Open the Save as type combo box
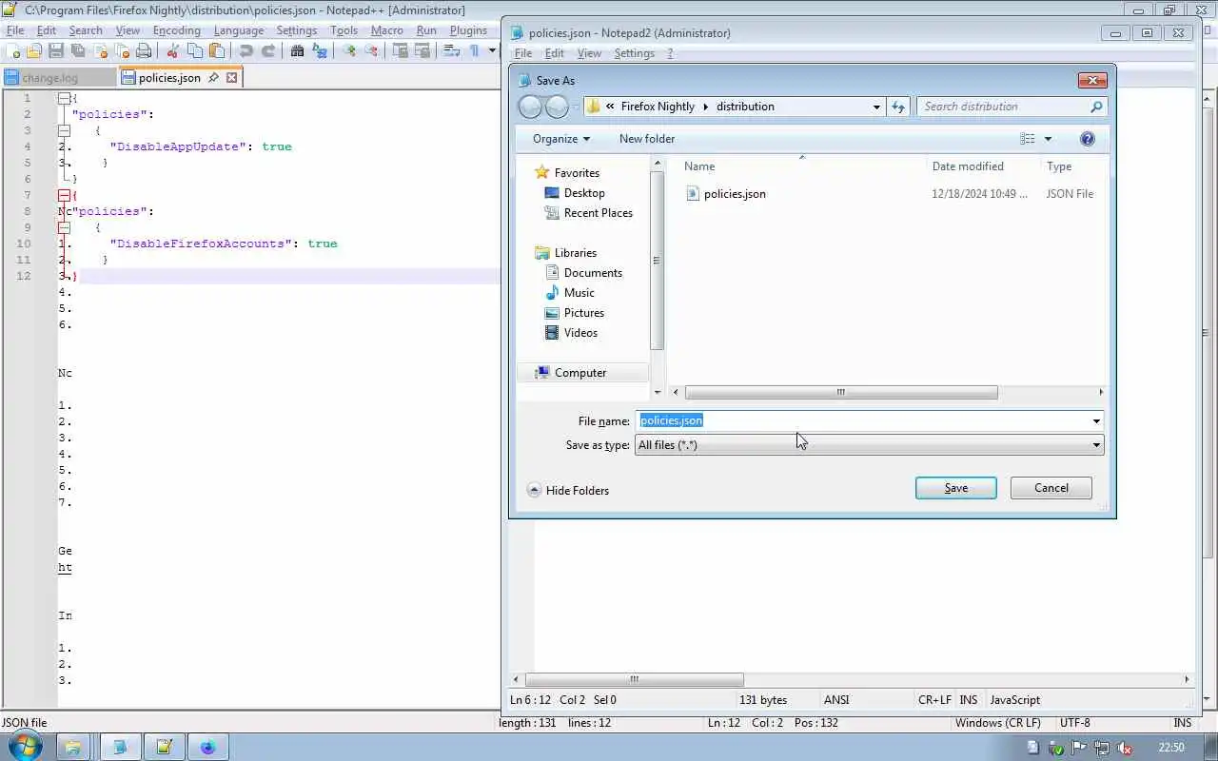The width and height of the screenshot is (1218, 761). (869, 445)
